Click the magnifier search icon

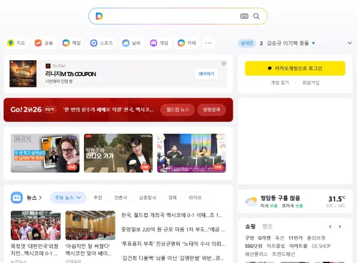[256, 16]
